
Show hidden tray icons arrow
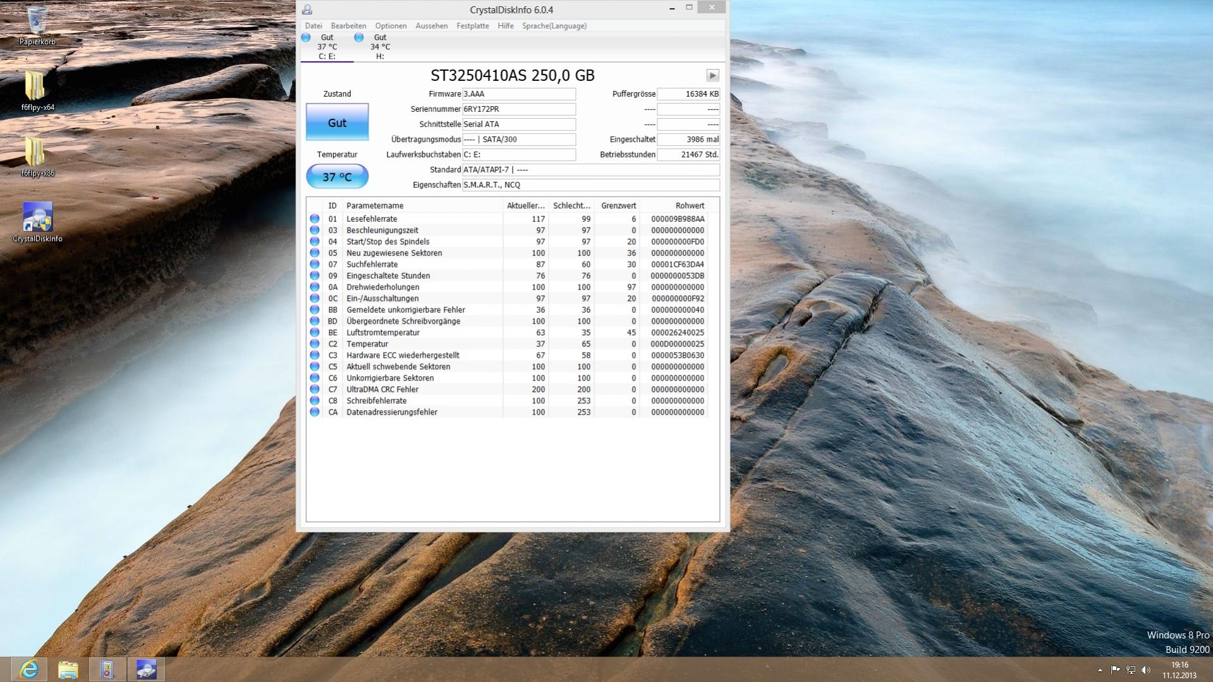click(1100, 670)
